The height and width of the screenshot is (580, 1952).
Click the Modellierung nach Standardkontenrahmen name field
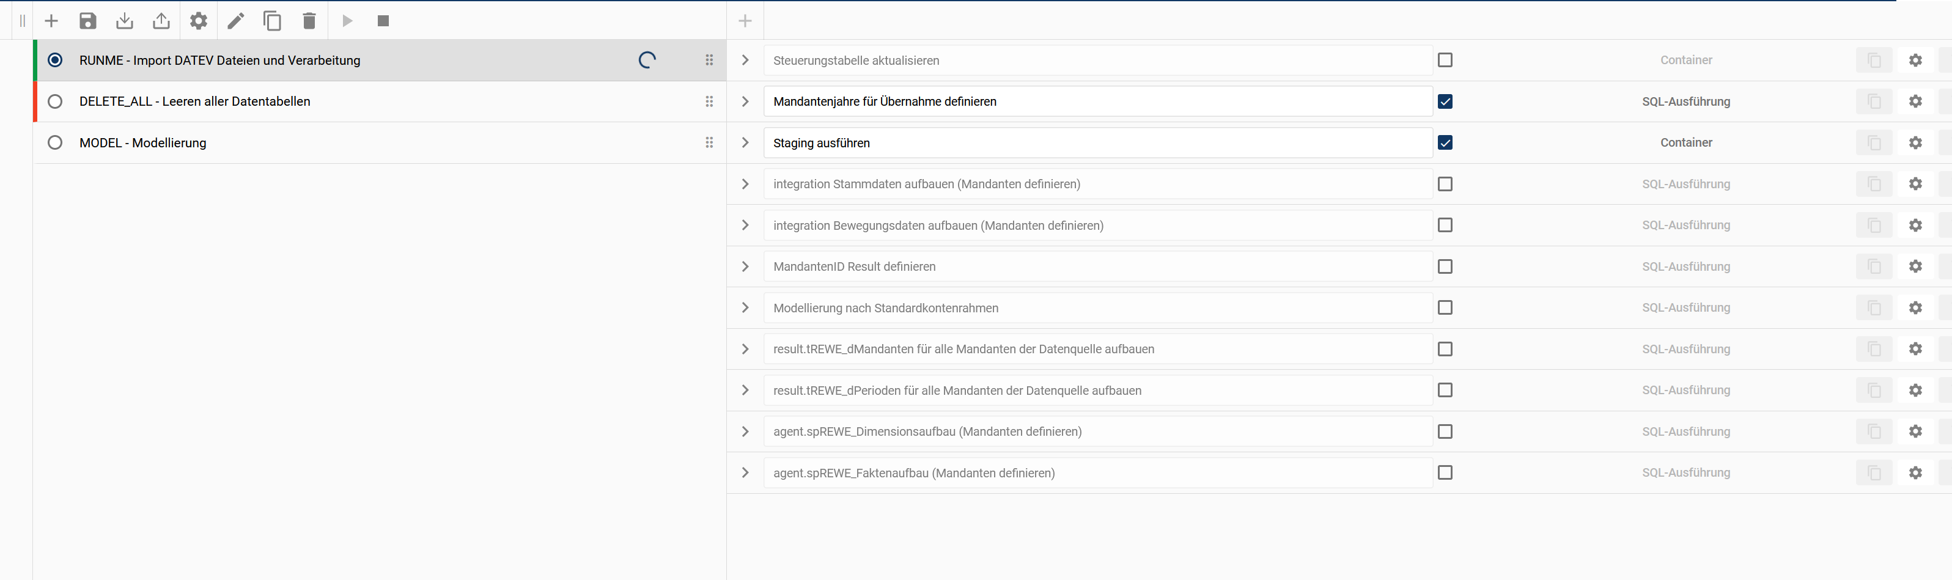(x=1097, y=308)
